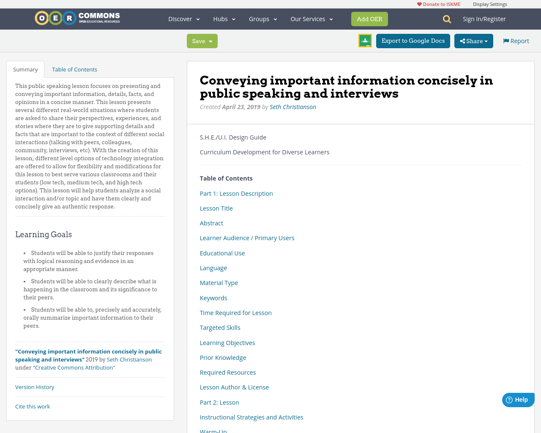Image resolution: width=541 pixels, height=433 pixels.
Task: Switch to the Table of Contents tab
Action: tap(74, 69)
